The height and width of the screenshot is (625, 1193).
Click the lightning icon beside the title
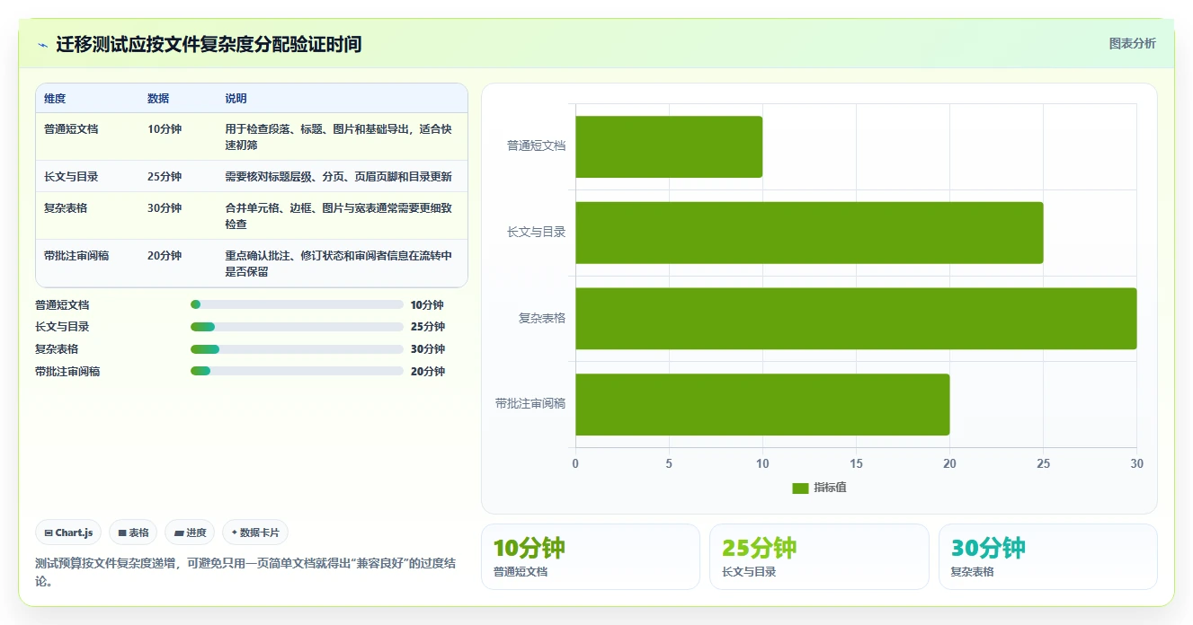click(42, 45)
